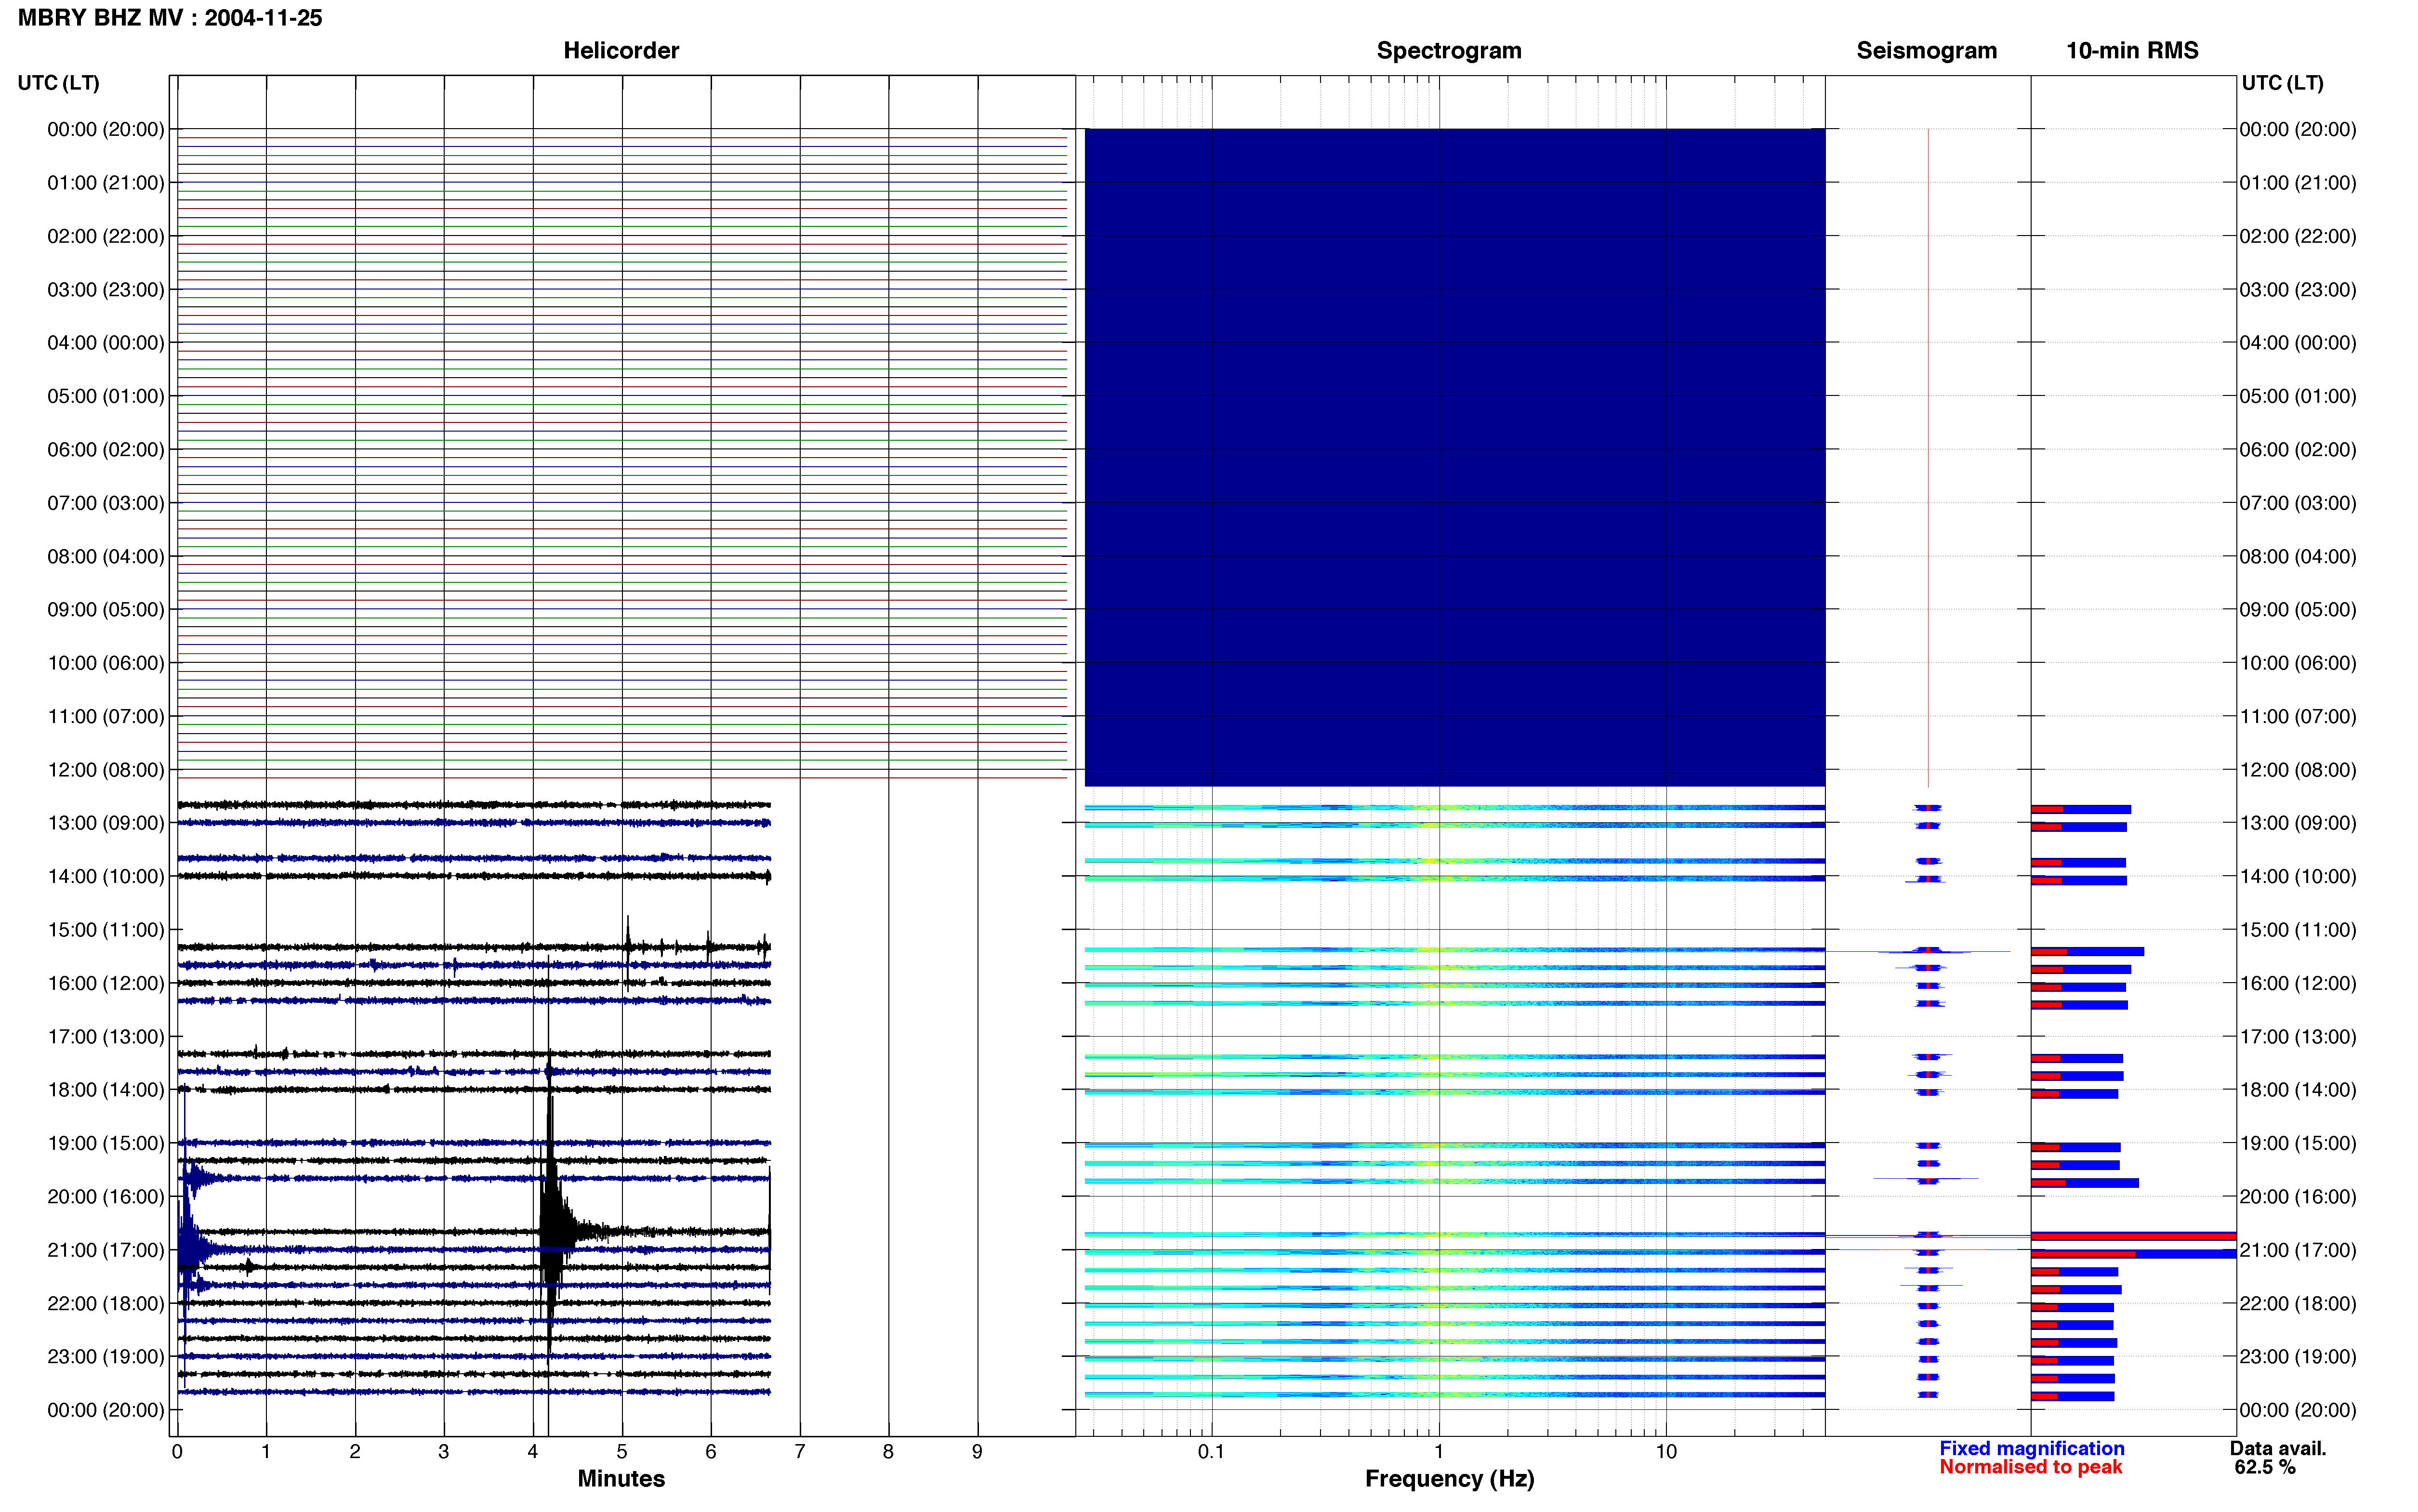Click "01:00 (21:00)" on the left time axis

point(106,183)
